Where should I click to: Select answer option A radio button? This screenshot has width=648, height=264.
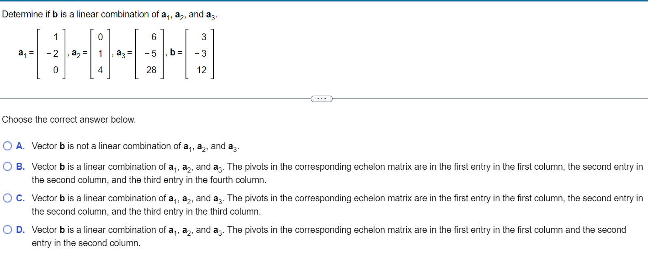[x=8, y=145]
